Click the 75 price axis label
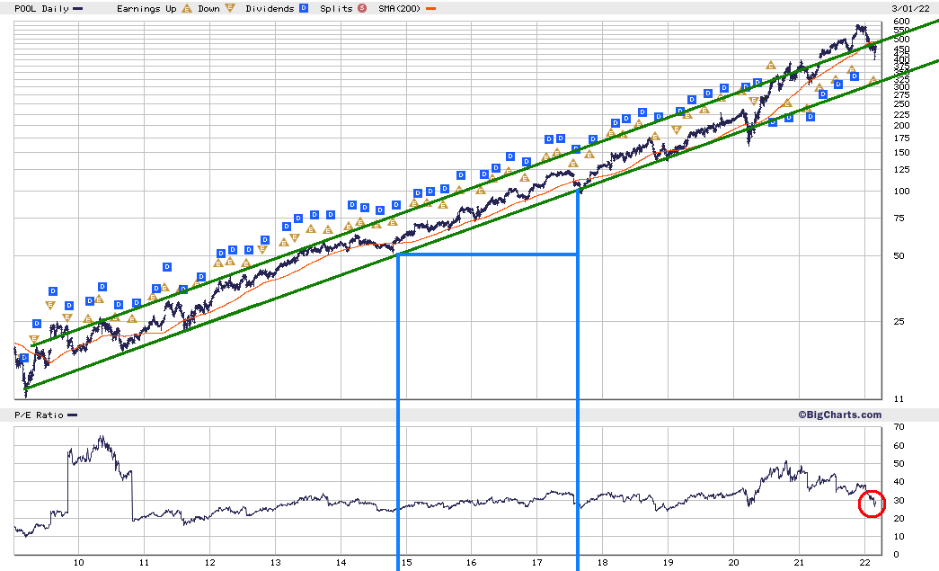The width and height of the screenshot is (939, 571). 899,219
